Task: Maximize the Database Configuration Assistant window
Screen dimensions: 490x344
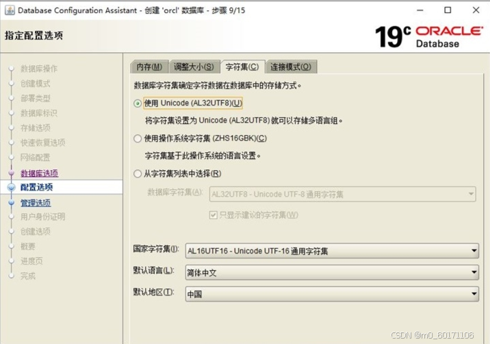Action: point(448,10)
